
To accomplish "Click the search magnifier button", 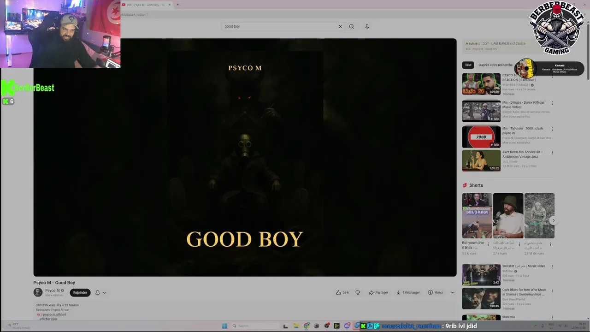I will click(x=351, y=26).
